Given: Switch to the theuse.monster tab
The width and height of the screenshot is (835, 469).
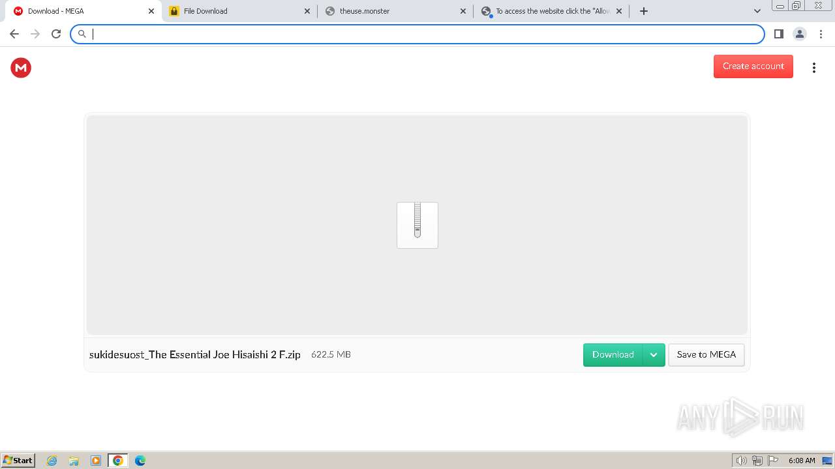Looking at the screenshot, I should 395,11.
